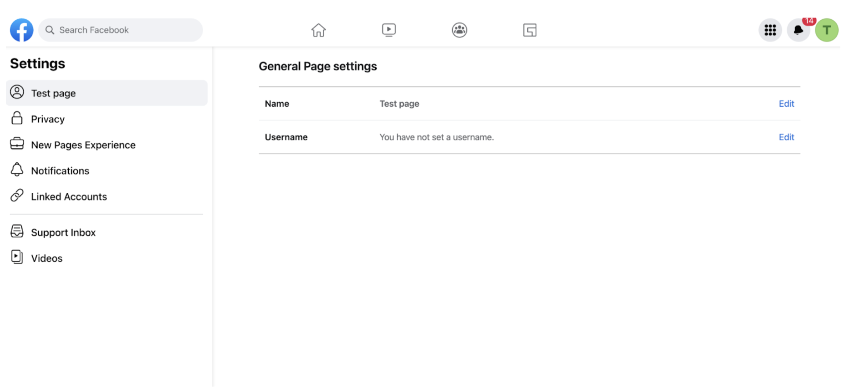
Task: Click the General Page settings heading
Action: pos(318,66)
